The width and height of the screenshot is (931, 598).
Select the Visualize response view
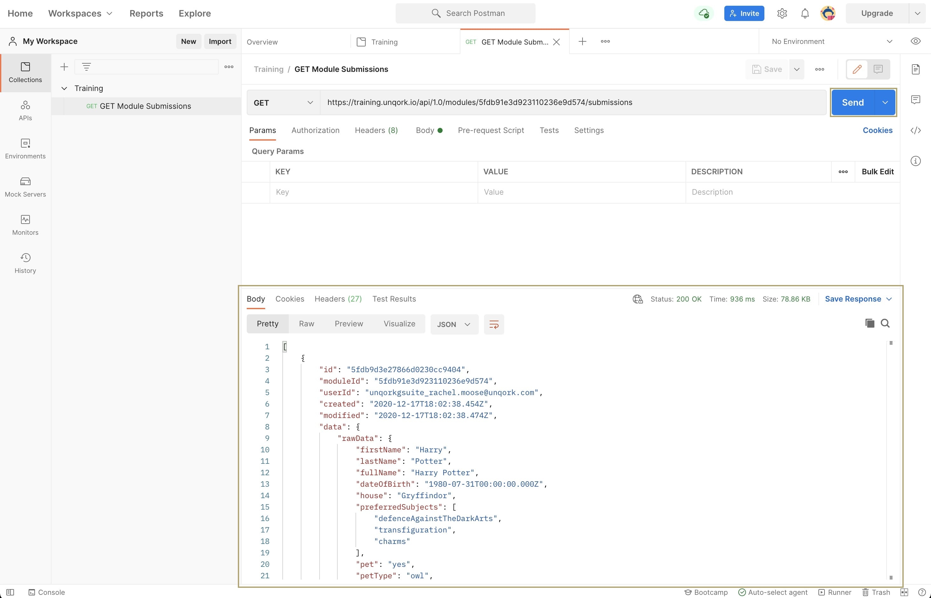tap(399, 324)
